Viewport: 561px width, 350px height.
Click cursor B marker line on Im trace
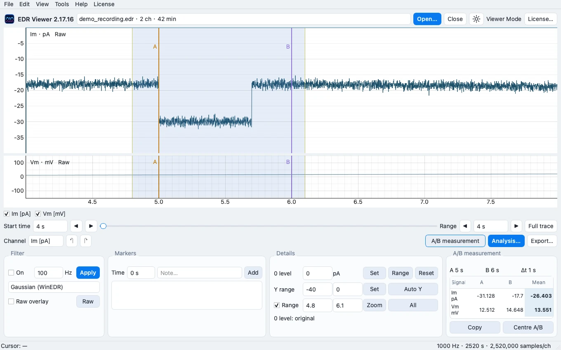point(292,91)
